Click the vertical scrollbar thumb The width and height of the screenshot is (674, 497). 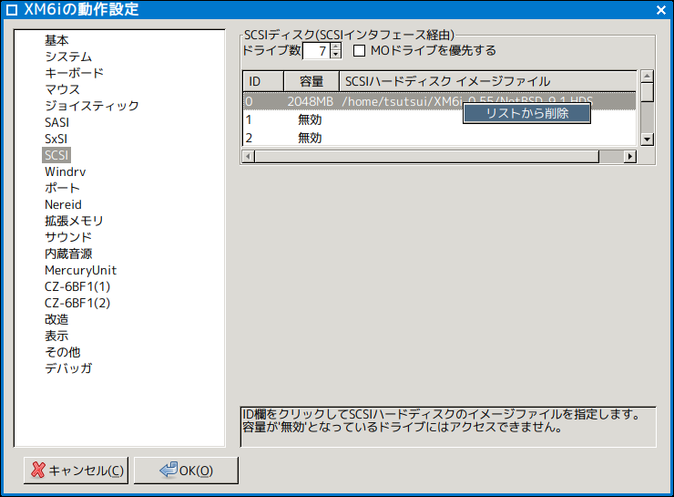(x=647, y=92)
